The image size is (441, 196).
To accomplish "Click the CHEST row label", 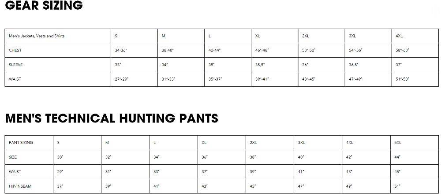I will point(15,51).
